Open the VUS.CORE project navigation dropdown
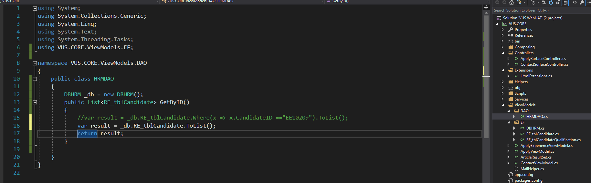 click(x=158, y=2)
